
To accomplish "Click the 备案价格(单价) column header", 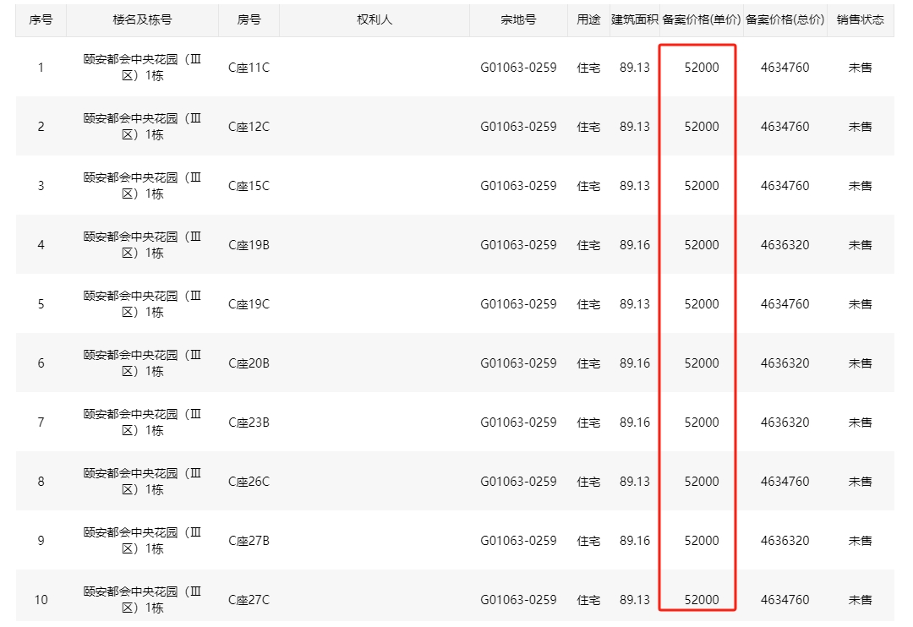I will pos(701,19).
